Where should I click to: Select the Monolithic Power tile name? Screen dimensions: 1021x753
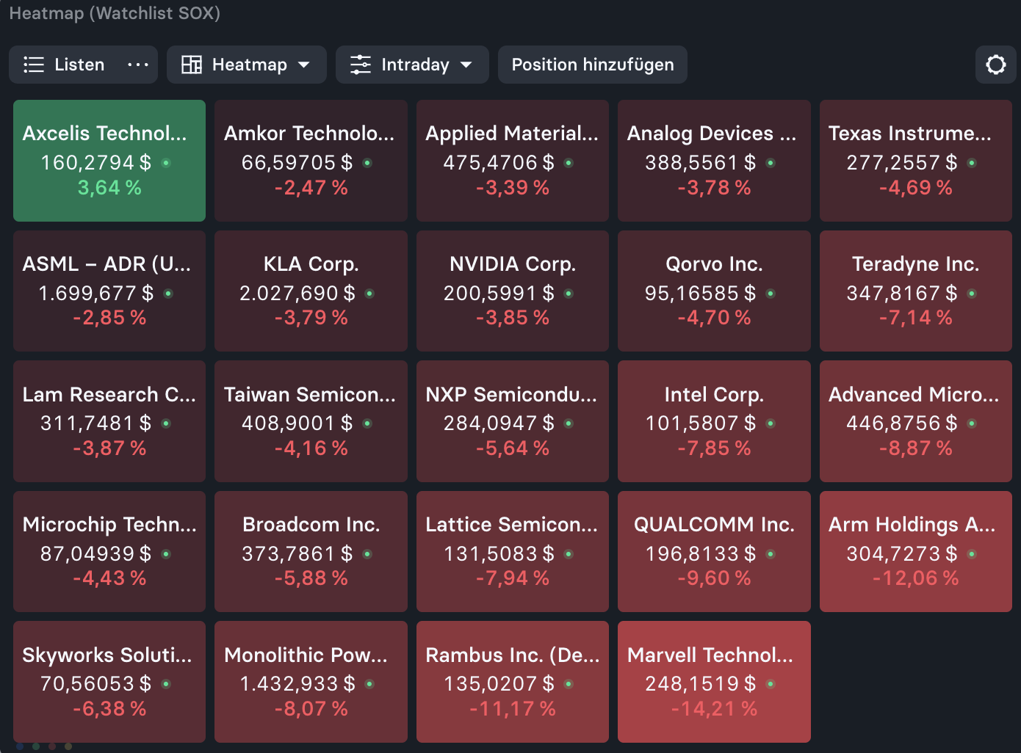click(306, 655)
